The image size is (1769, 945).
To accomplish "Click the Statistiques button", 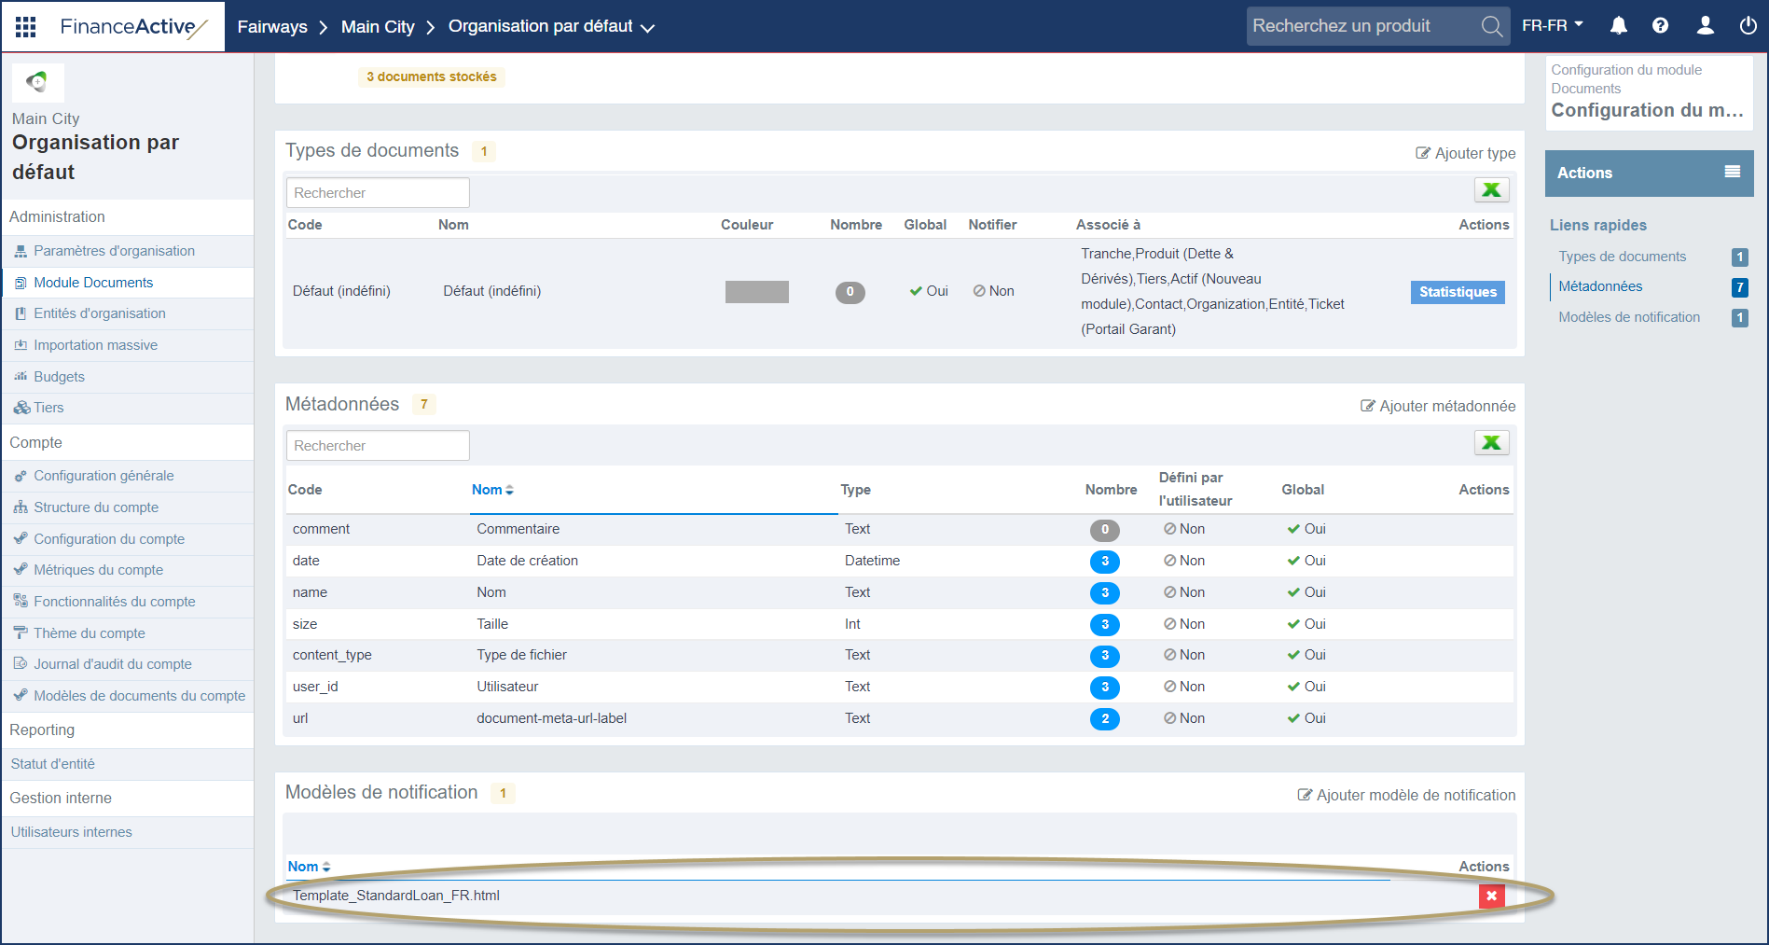I will (x=1457, y=292).
